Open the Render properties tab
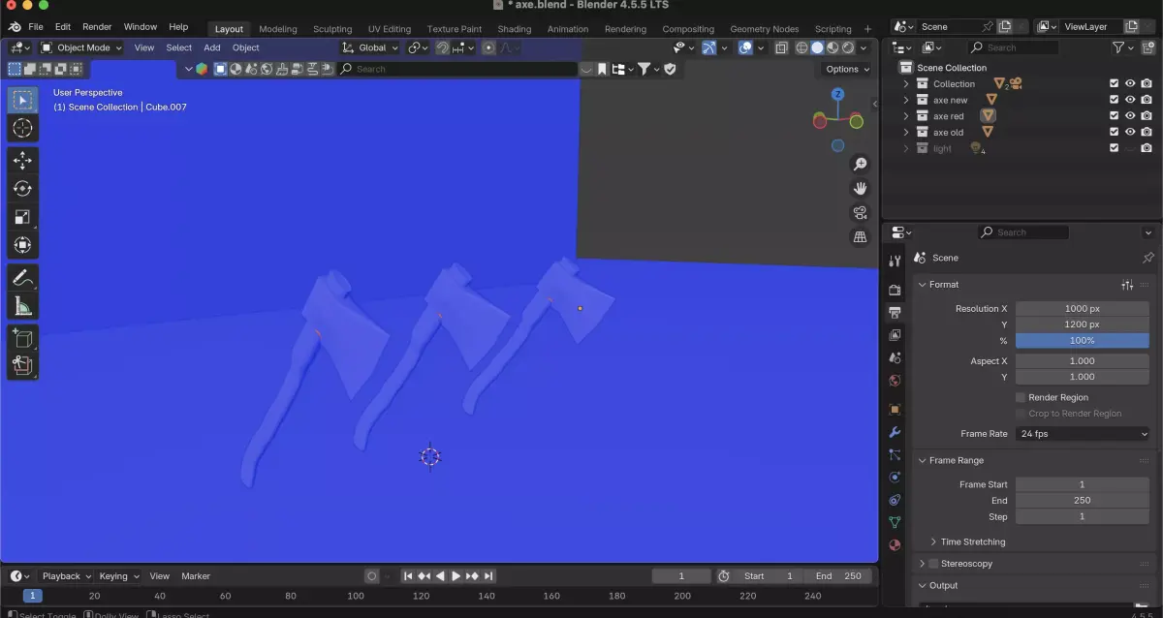The width and height of the screenshot is (1163, 618). (x=895, y=290)
